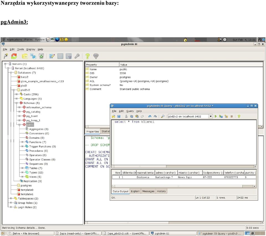Open help icon in Query window toolbar
266x236 pixels.
(x=239, y=116)
